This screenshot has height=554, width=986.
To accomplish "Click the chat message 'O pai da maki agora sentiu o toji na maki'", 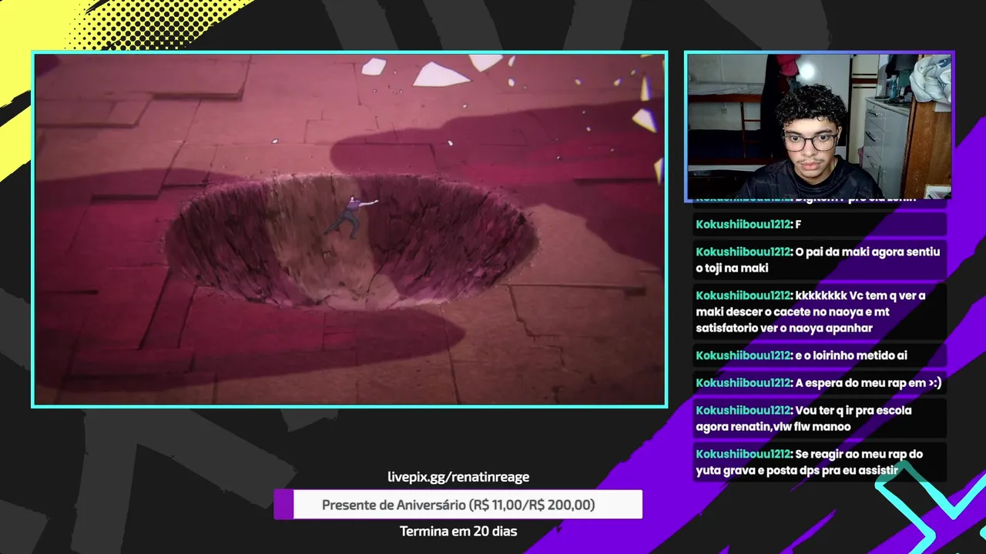I will [x=820, y=260].
